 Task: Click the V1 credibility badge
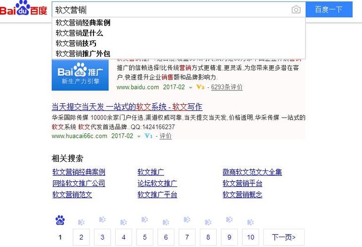148,136
